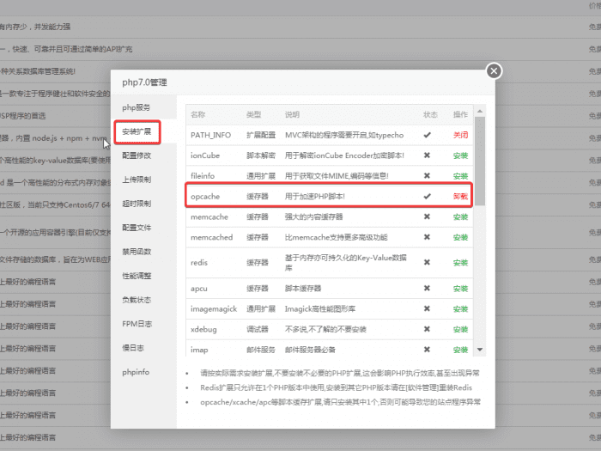Click the X status icon for ionCube

(428, 155)
